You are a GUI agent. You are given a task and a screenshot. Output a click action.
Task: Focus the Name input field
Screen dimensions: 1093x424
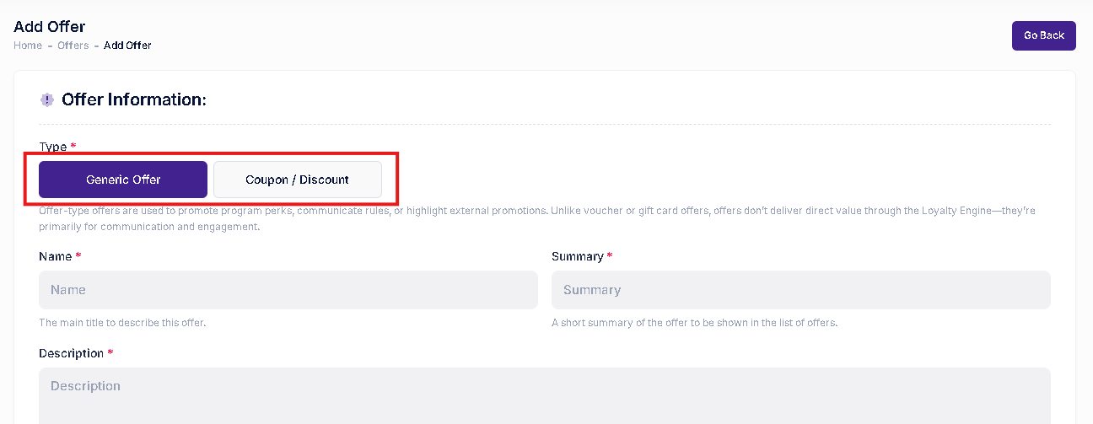(x=288, y=290)
